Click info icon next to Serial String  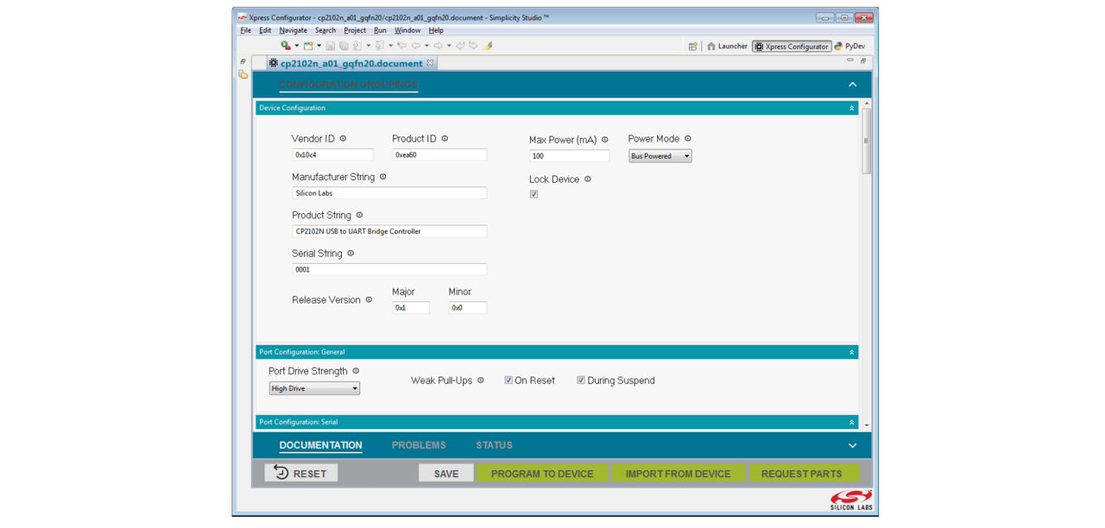point(350,253)
